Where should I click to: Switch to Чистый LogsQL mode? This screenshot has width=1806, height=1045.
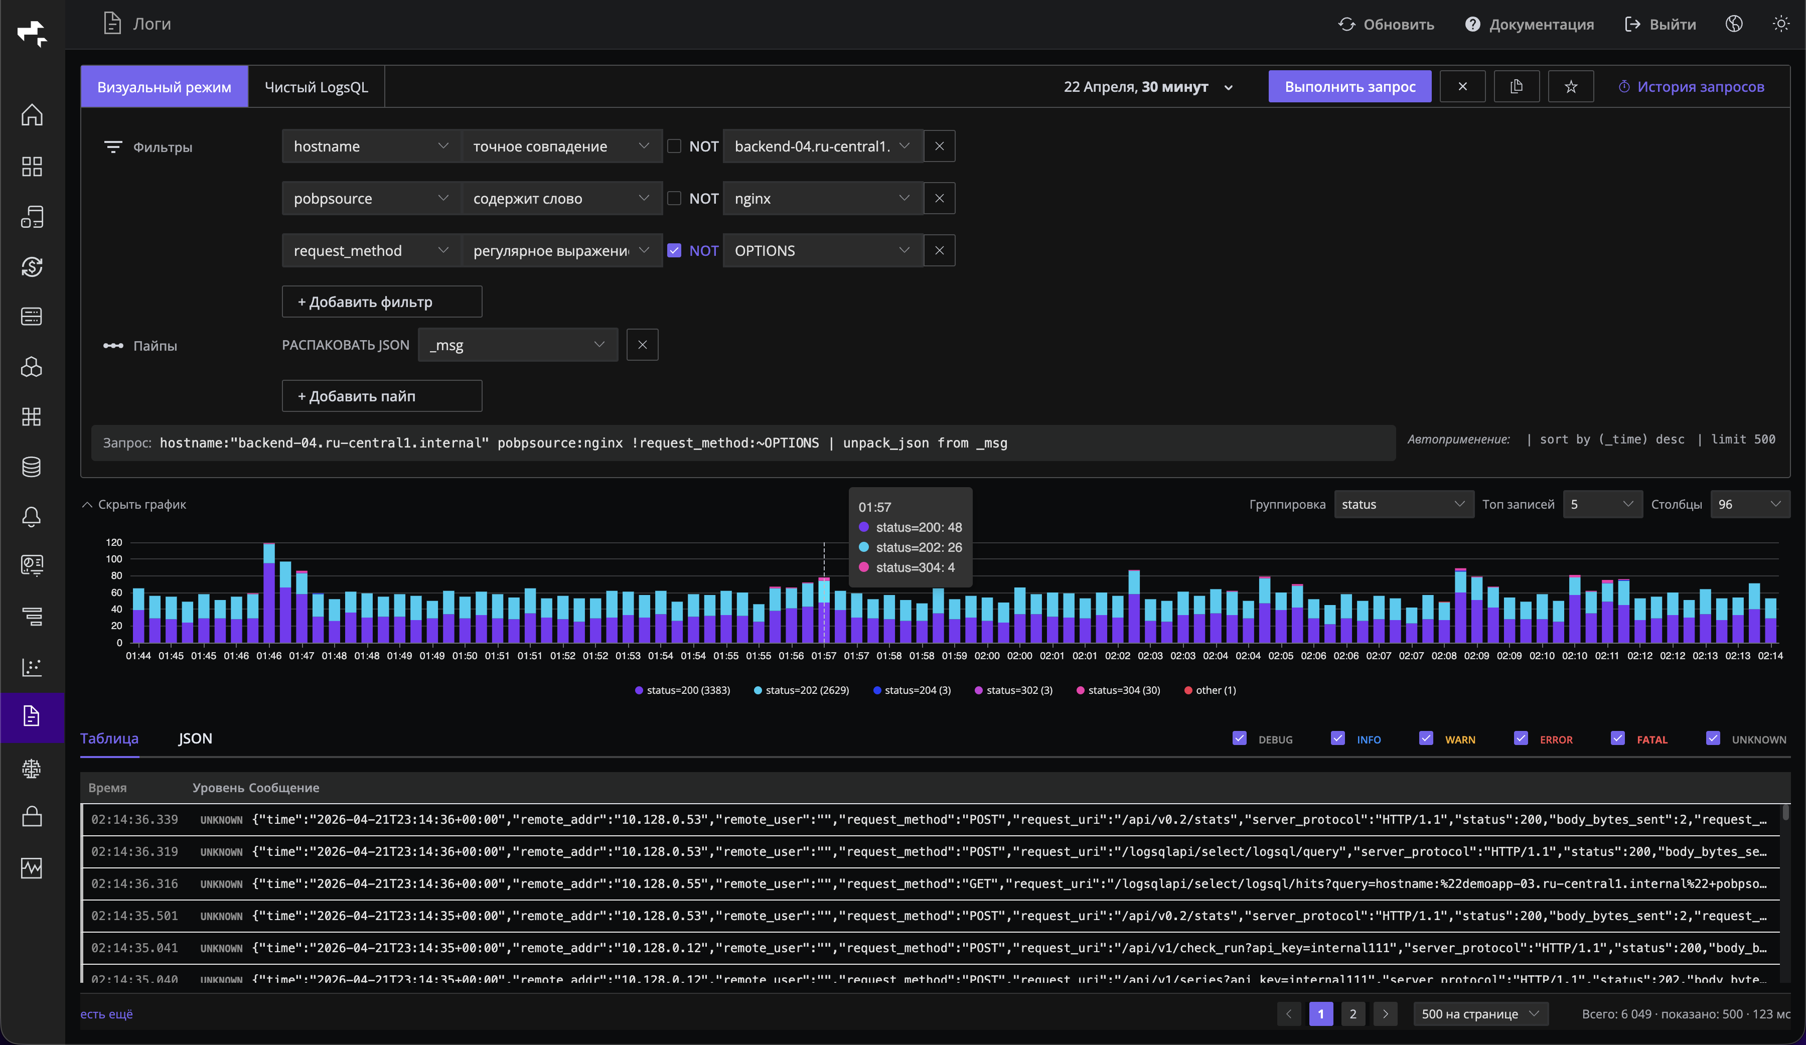[x=316, y=86]
